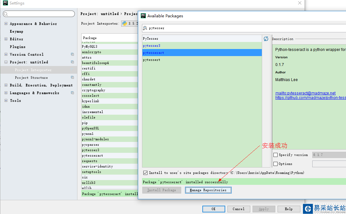The image size is (346, 214).
Task: Expand Build, Execution, Deployment section
Action: coord(6,85)
